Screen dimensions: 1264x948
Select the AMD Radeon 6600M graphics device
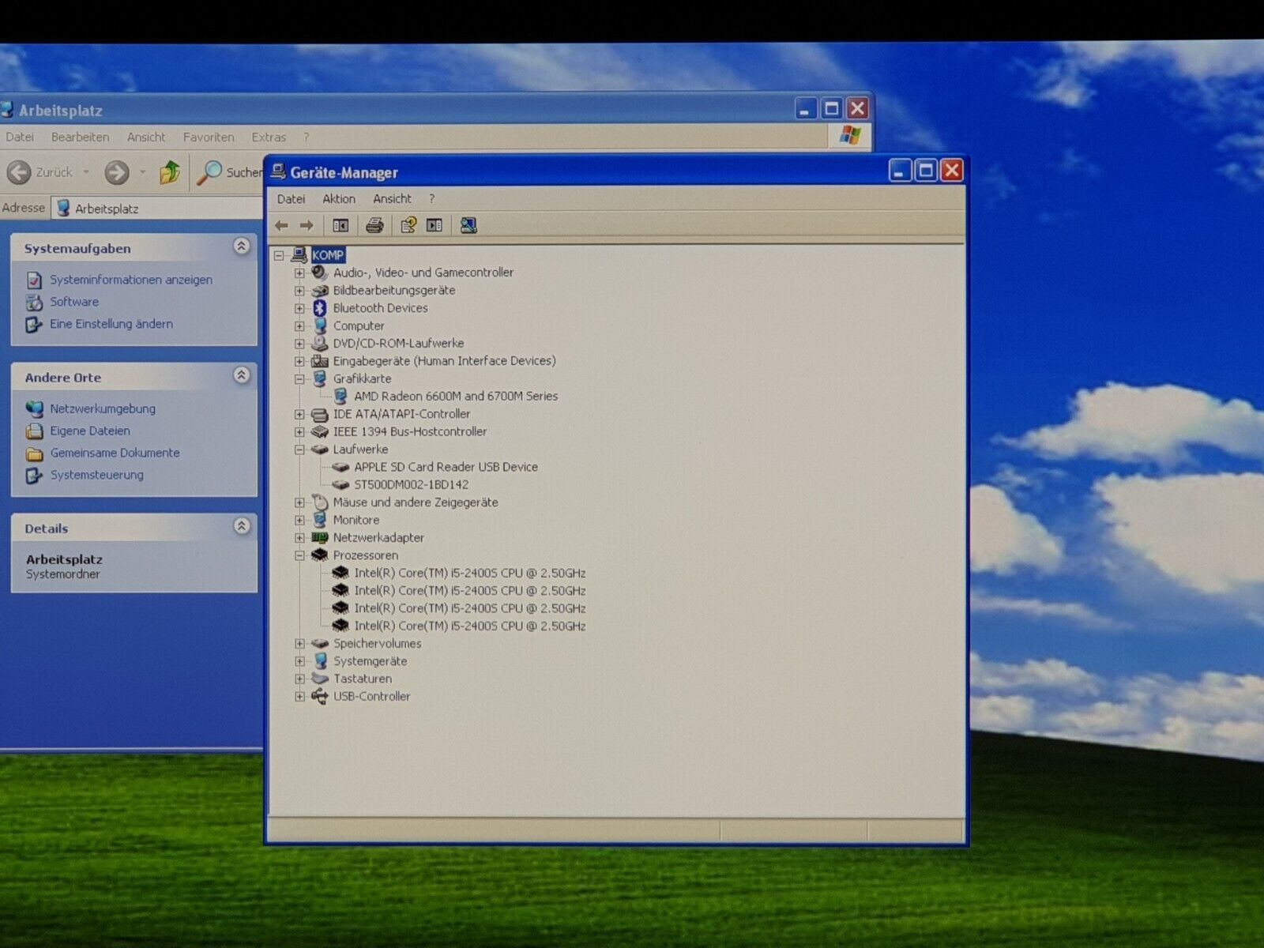click(x=455, y=397)
